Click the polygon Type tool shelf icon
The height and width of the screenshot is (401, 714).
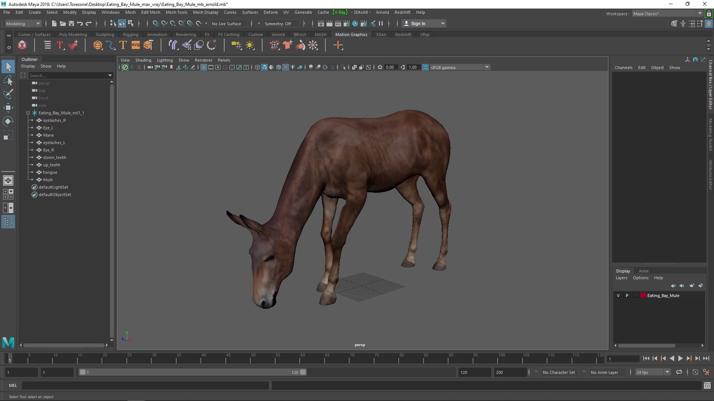tap(123, 45)
